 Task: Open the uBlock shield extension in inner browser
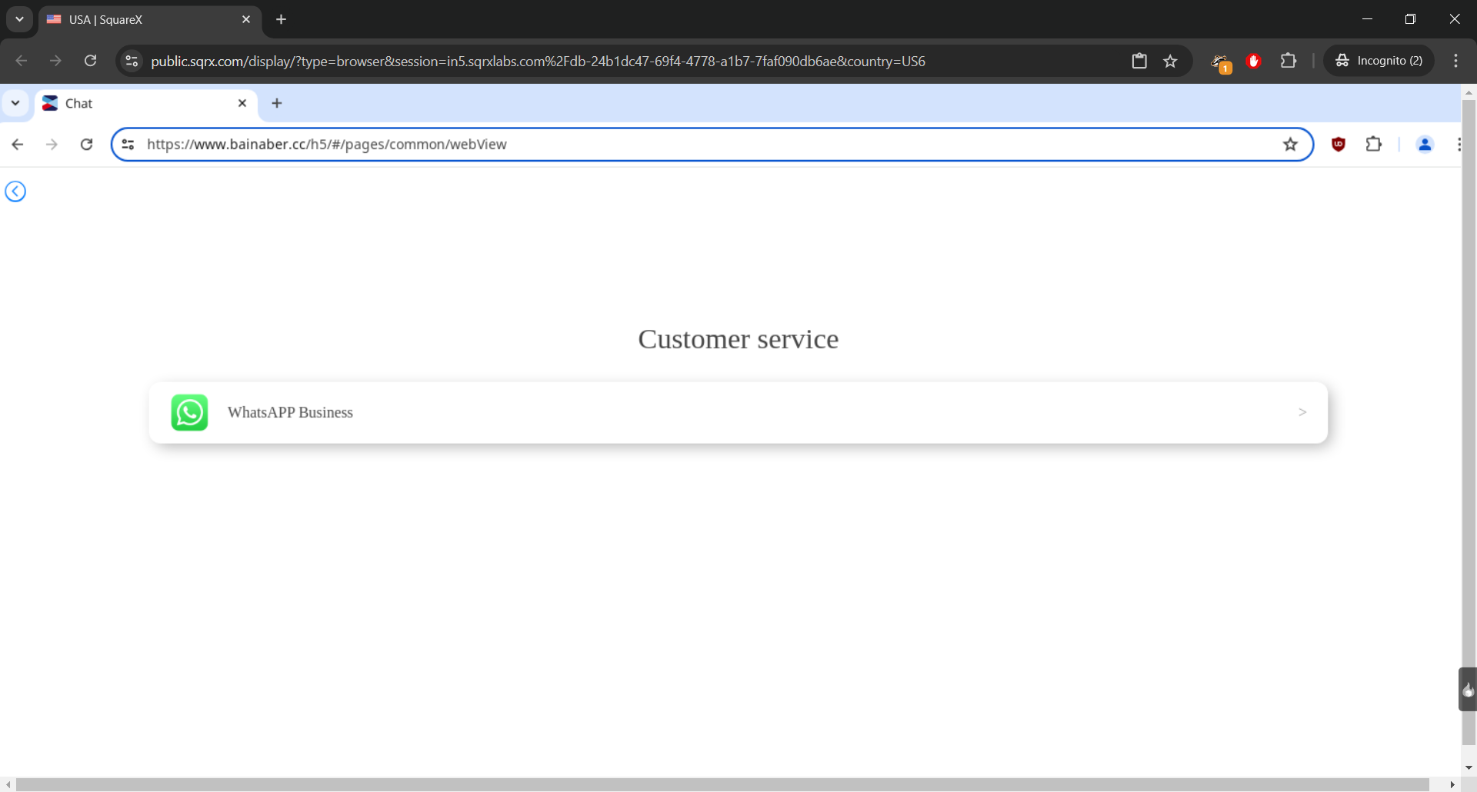point(1339,145)
